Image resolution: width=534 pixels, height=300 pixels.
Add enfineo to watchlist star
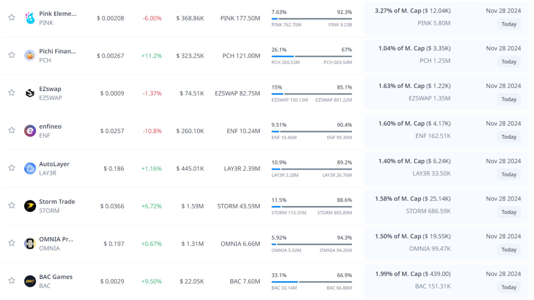(x=12, y=130)
